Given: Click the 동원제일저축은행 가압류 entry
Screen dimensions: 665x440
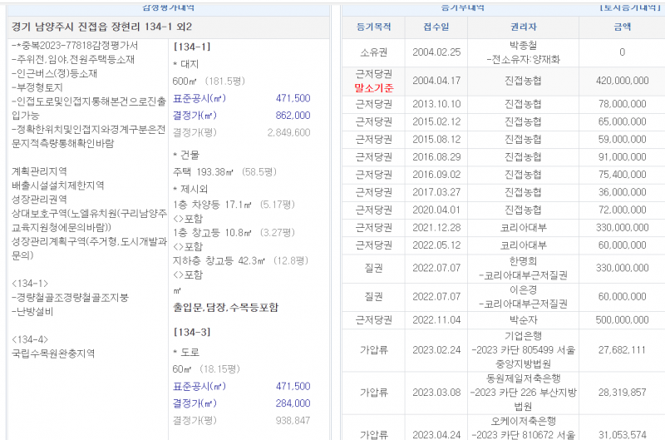Looking at the screenshot, I should [x=524, y=392].
